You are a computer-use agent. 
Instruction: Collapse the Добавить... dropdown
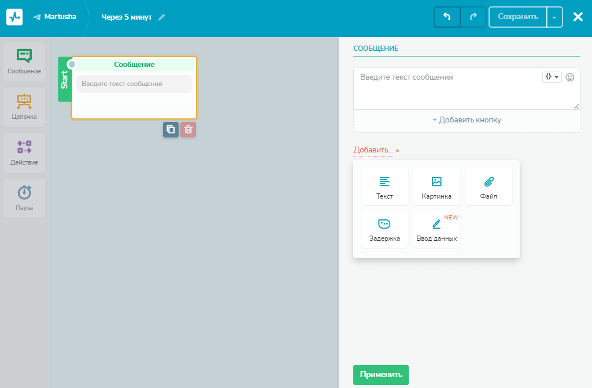pyautogui.click(x=376, y=150)
